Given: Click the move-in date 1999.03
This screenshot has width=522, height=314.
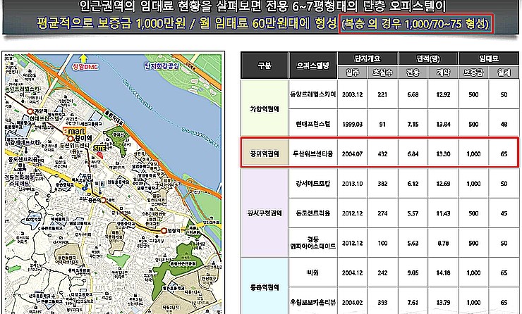Looking at the screenshot, I should pos(352,125).
